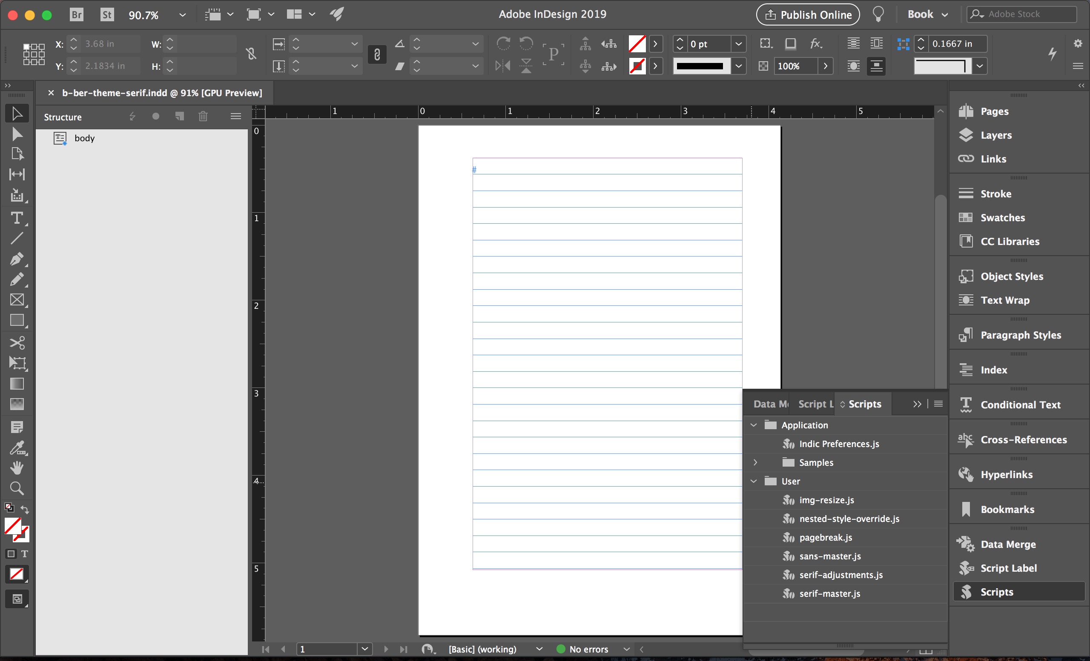
Task: Select the Hand tool
Action: pos(17,467)
